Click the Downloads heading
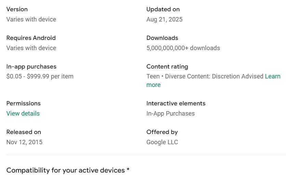 point(162,38)
